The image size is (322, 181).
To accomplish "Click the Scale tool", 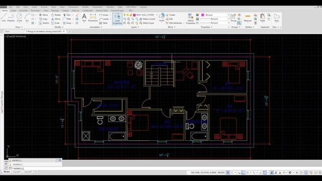I will 55,23.
